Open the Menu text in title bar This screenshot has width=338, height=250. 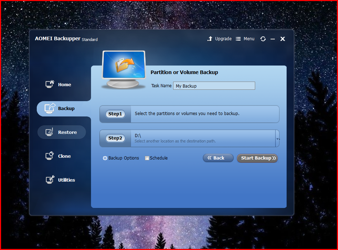(x=249, y=39)
